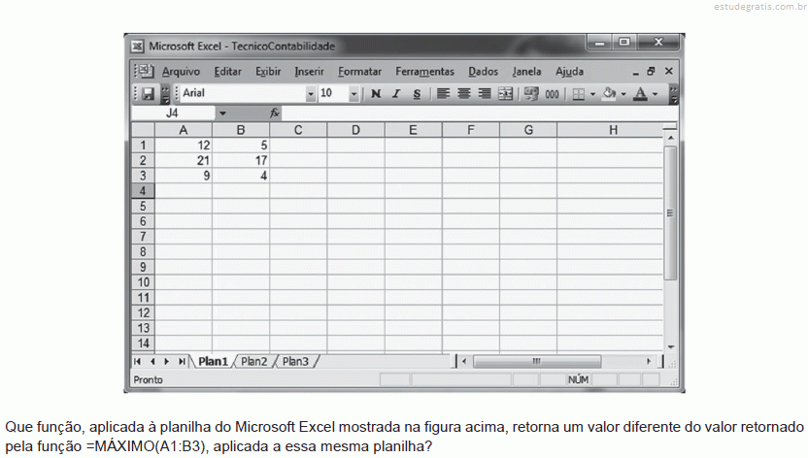Select cell A1 containing 12
The width and height of the screenshot is (808, 458).
[x=183, y=146]
